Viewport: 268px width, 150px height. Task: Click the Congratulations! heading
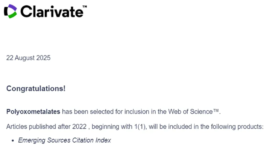point(36,89)
